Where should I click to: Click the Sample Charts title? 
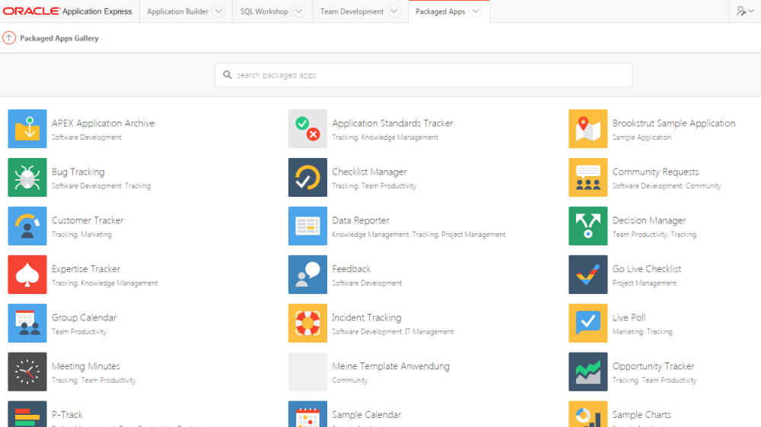[642, 414]
